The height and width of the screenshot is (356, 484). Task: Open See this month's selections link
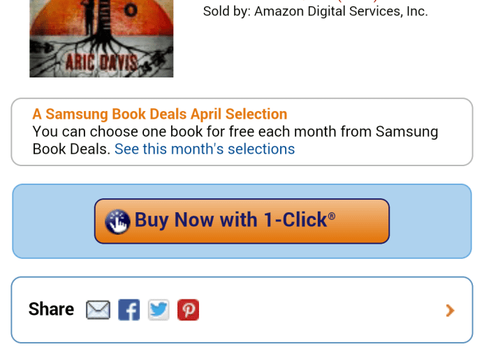[205, 149]
